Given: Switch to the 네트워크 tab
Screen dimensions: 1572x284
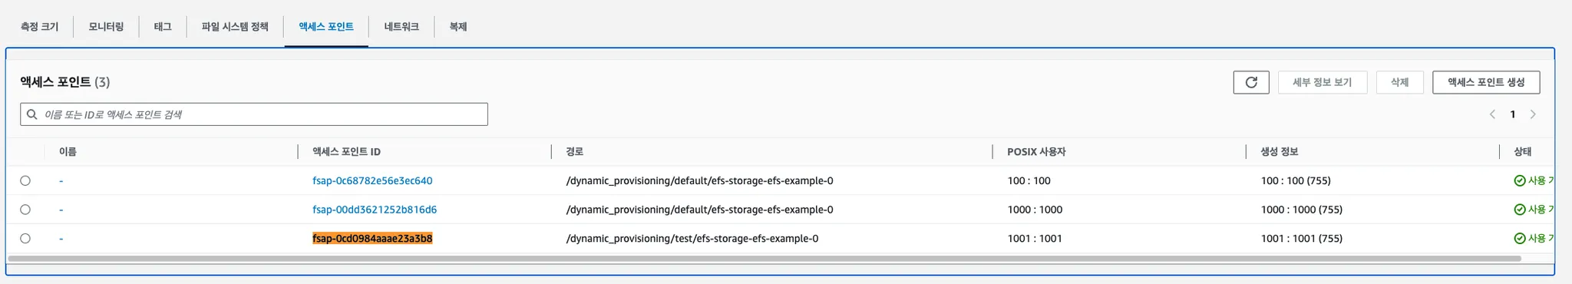Looking at the screenshot, I should [401, 27].
